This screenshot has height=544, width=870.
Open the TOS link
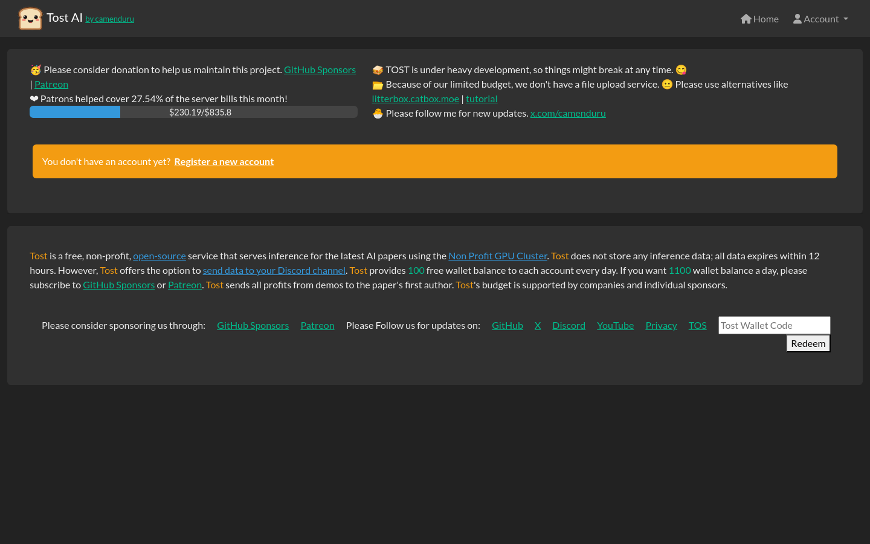[x=697, y=325]
